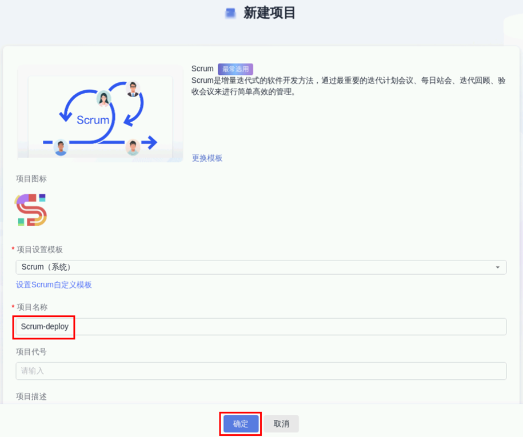
Task: Click the empty 项目代号 input field
Action: coord(260,371)
